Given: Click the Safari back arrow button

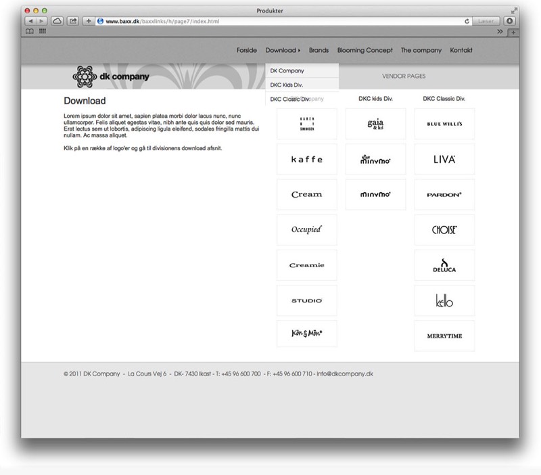Looking at the screenshot, I should pyautogui.click(x=30, y=21).
